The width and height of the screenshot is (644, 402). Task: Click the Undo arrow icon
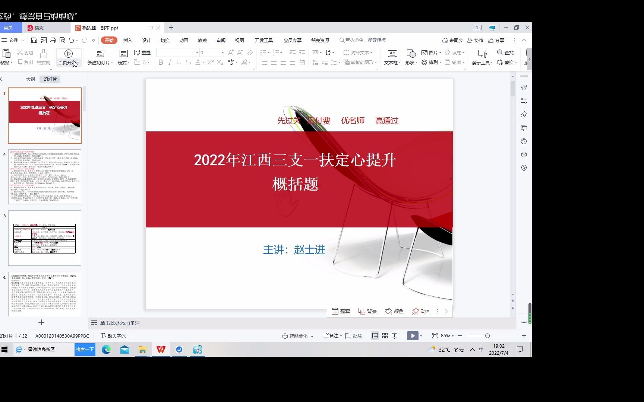point(71,40)
